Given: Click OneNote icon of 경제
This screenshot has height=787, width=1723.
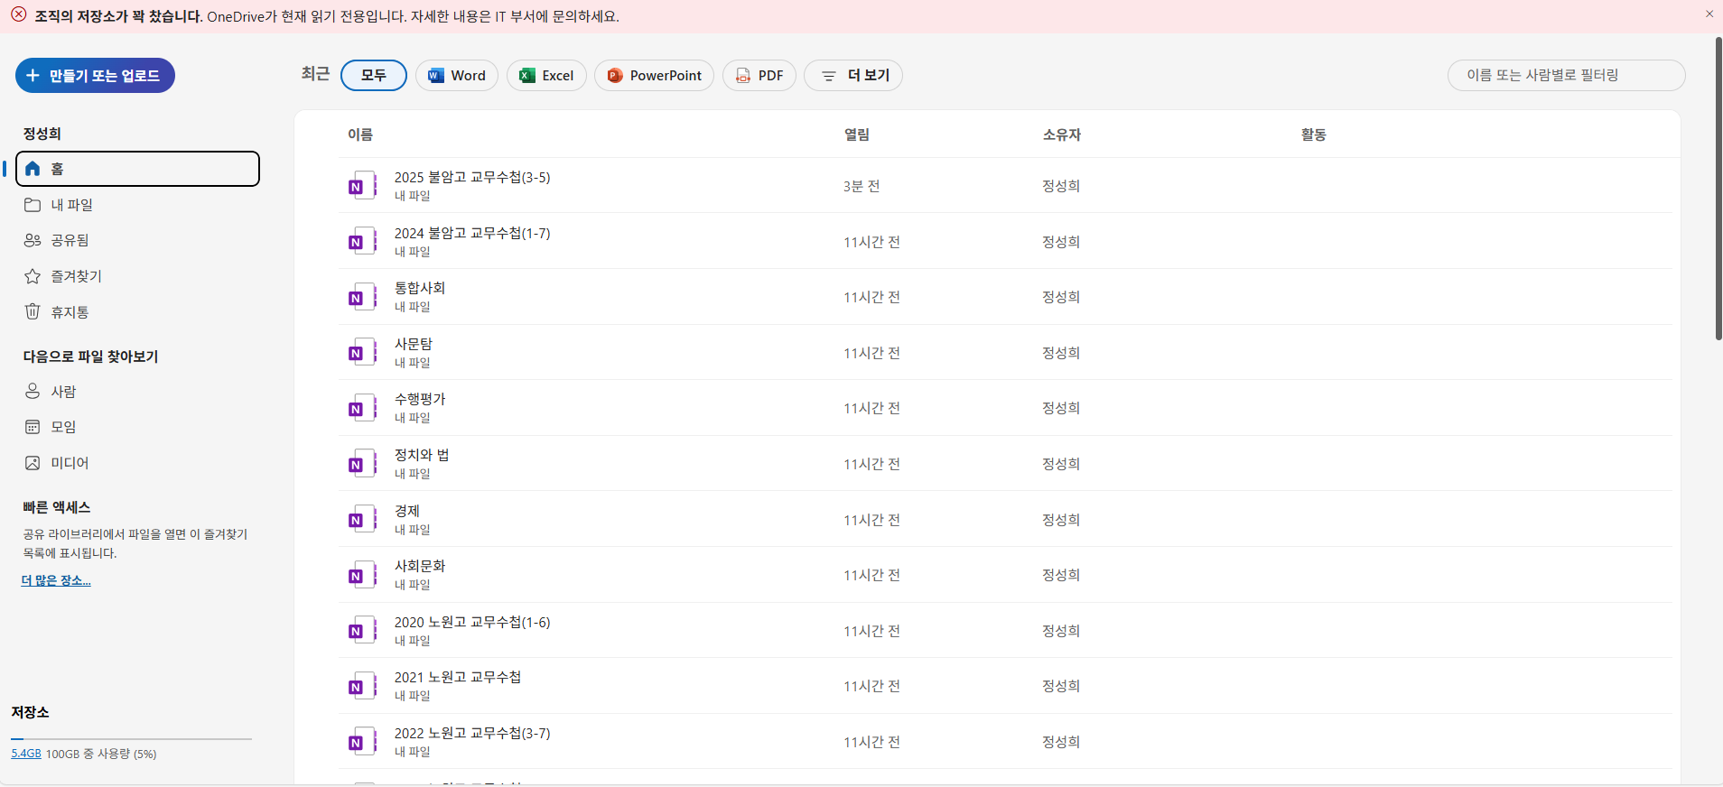Looking at the screenshot, I should coord(362,519).
